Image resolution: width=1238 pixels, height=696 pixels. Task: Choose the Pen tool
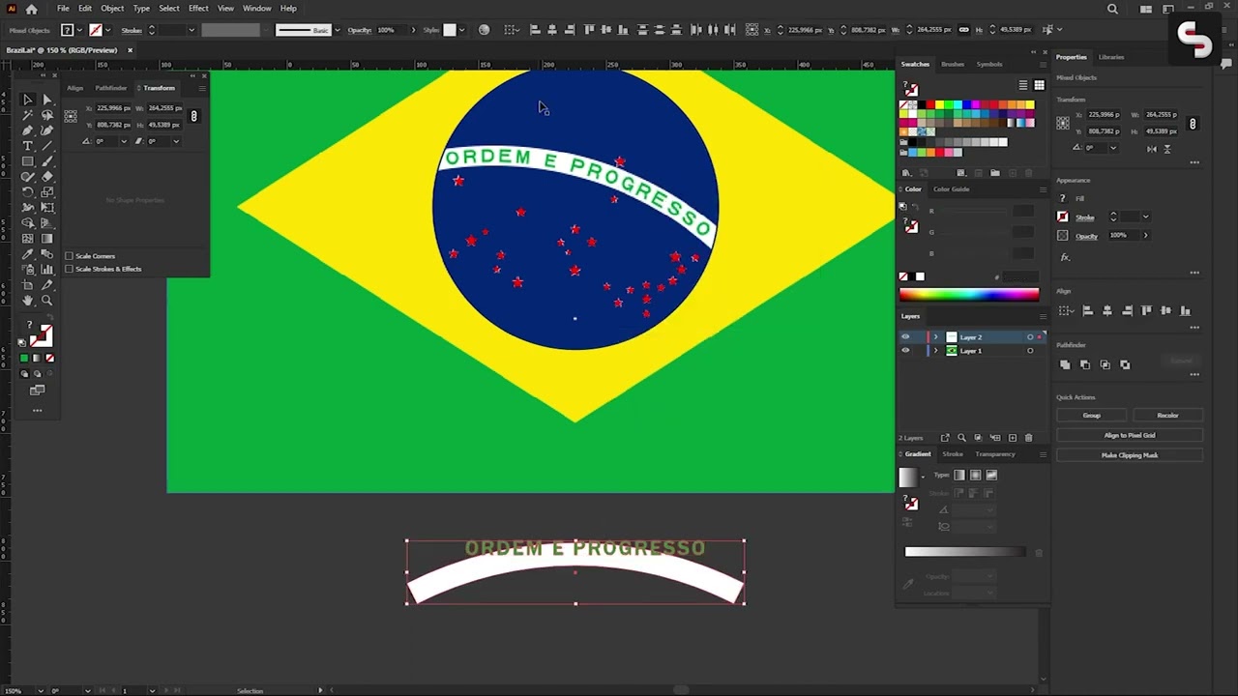28,130
